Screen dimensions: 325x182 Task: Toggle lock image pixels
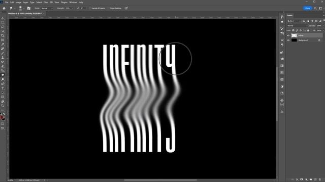(x=297, y=30)
